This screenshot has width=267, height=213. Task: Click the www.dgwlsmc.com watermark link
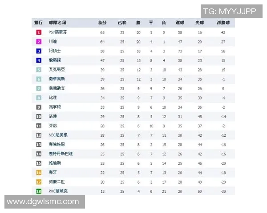coord(43,202)
